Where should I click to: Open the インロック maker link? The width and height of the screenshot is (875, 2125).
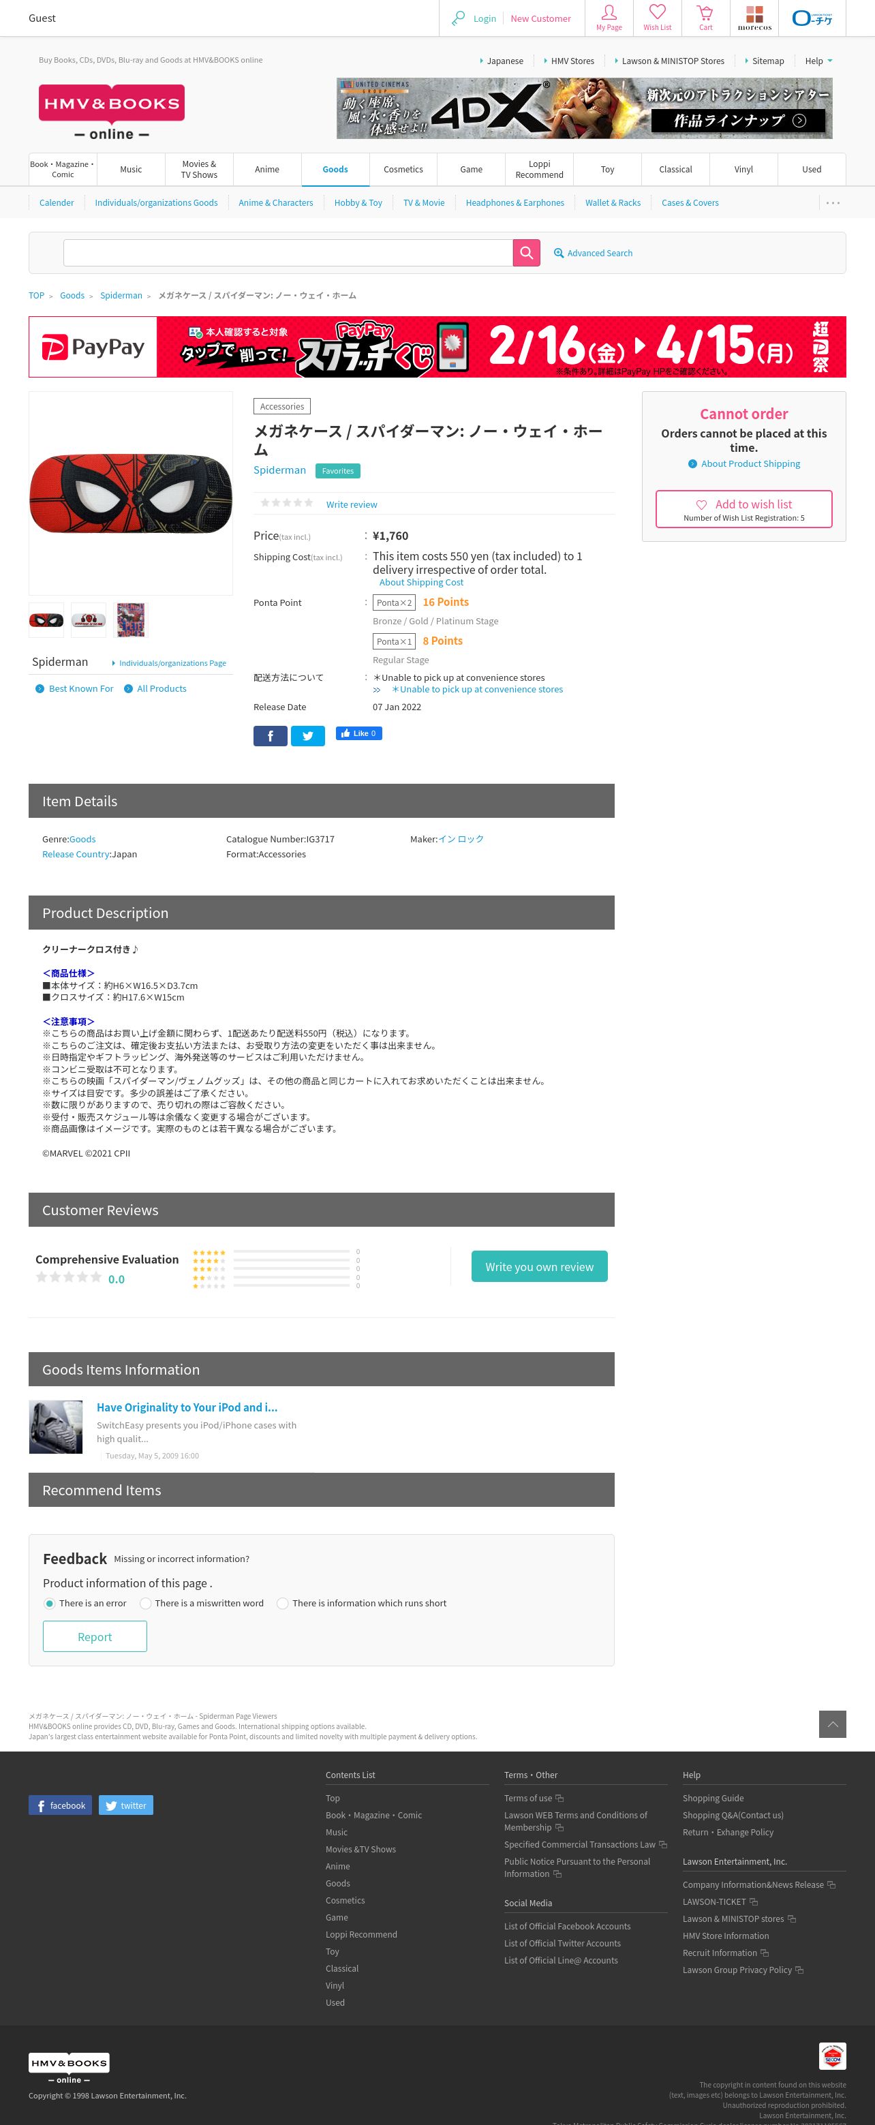[461, 839]
